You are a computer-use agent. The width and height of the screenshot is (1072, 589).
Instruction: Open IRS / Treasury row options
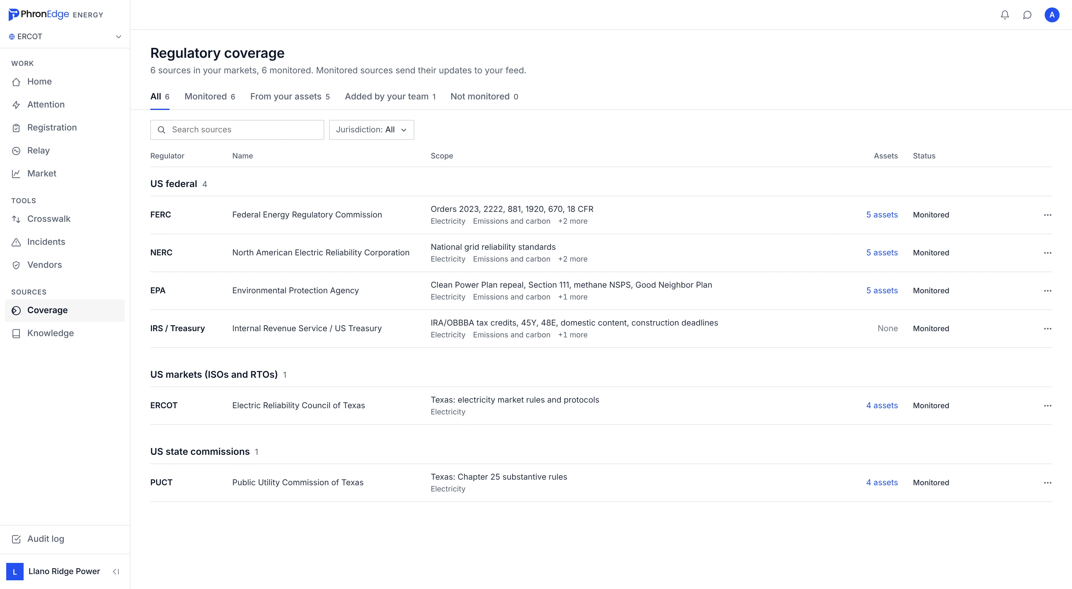click(x=1047, y=328)
